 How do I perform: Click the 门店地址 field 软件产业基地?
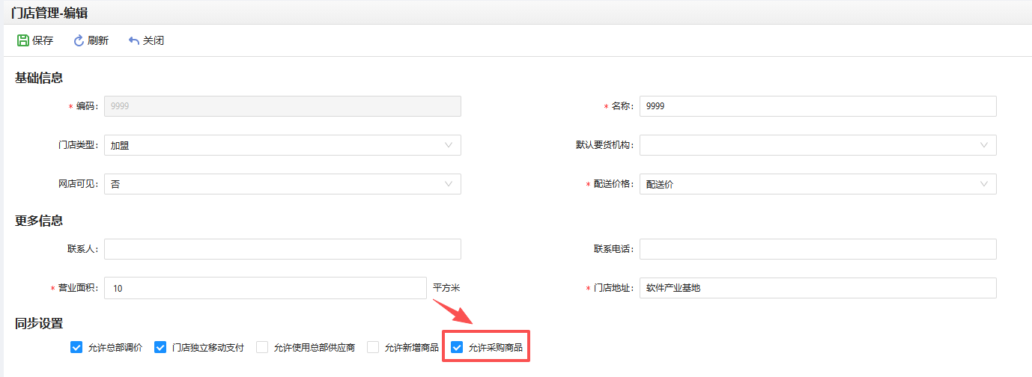click(818, 288)
